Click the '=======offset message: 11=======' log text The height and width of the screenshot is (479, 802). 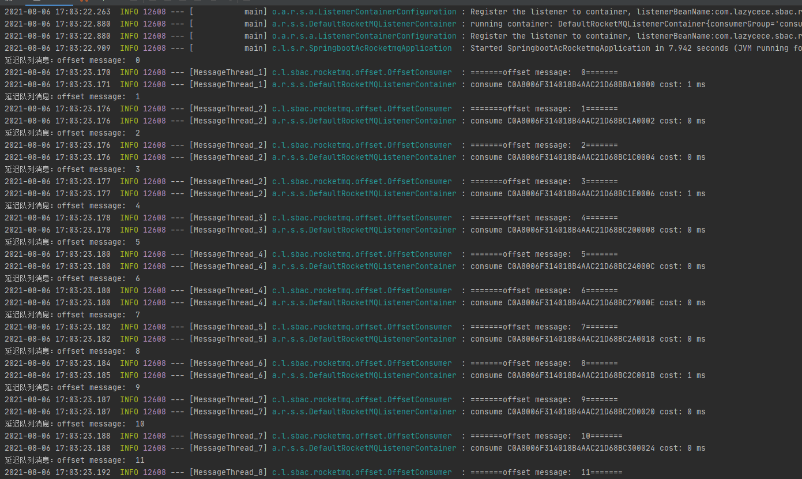[x=547, y=472]
